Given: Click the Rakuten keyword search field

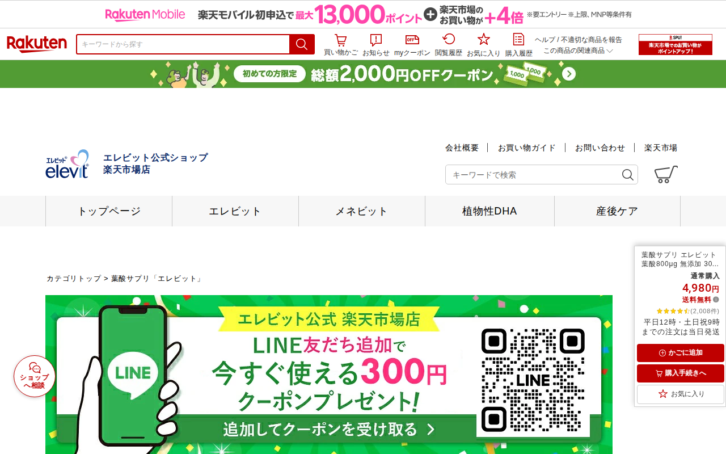Looking at the screenshot, I should [183, 44].
